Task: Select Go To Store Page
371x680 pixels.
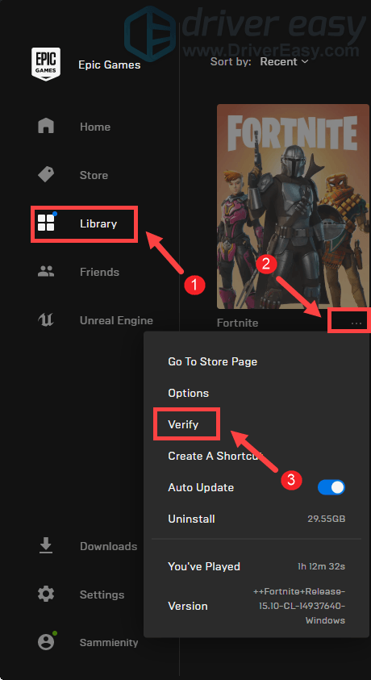Action: coord(212,361)
